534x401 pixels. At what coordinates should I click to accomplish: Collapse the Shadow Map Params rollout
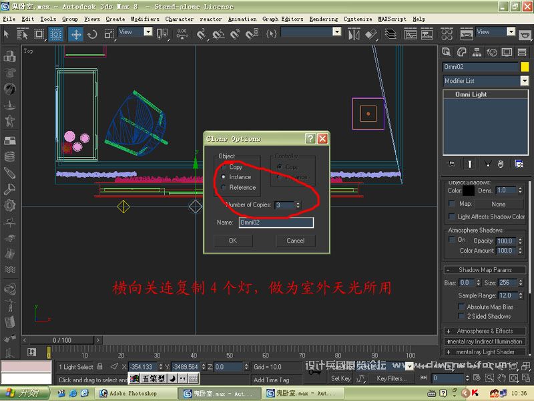click(485, 270)
